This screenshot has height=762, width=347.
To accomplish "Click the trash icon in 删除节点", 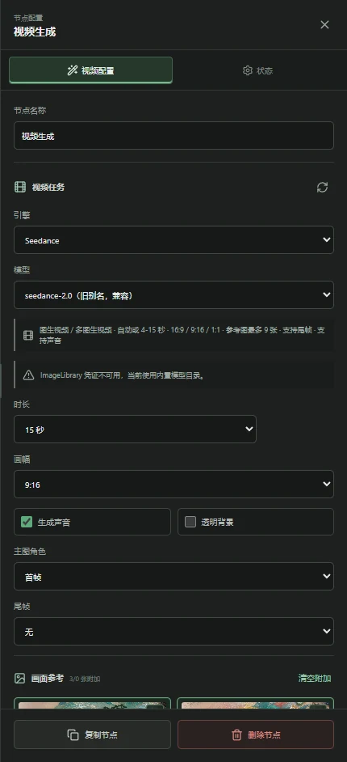I will 236,734.
